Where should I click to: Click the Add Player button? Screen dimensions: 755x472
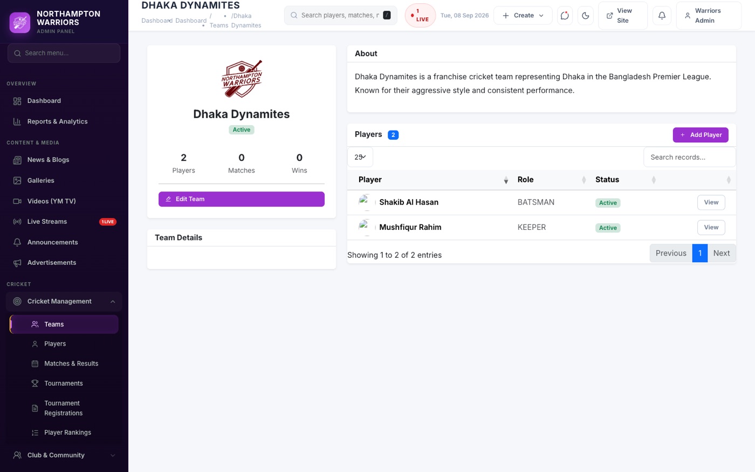(x=701, y=135)
